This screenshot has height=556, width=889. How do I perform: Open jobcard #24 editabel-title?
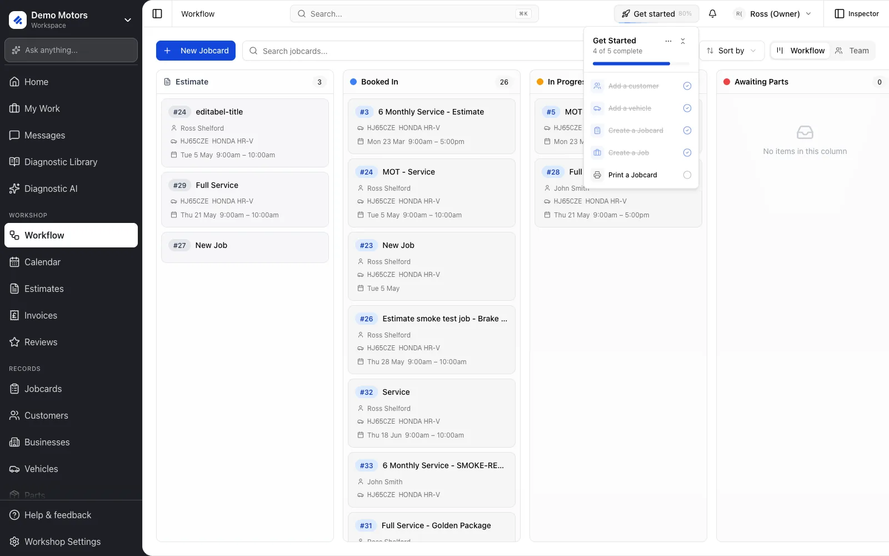point(245,133)
